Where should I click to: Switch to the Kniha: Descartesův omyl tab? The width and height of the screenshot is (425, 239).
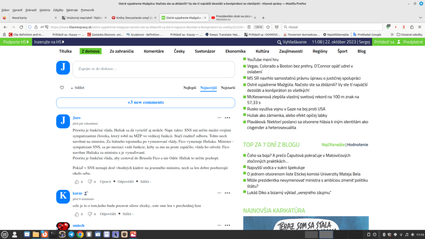tap(134, 17)
